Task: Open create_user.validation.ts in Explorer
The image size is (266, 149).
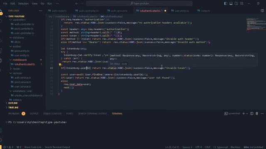Action: coord(28,96)
